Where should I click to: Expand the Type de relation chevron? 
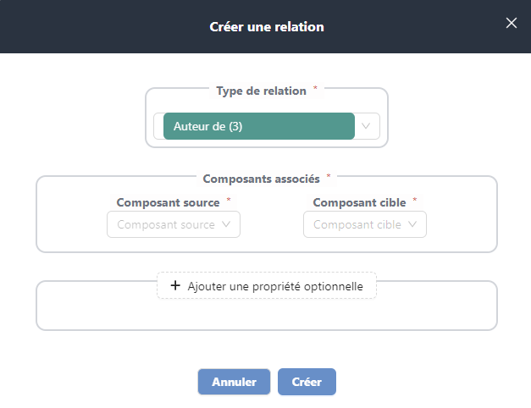tap(367, 126)
